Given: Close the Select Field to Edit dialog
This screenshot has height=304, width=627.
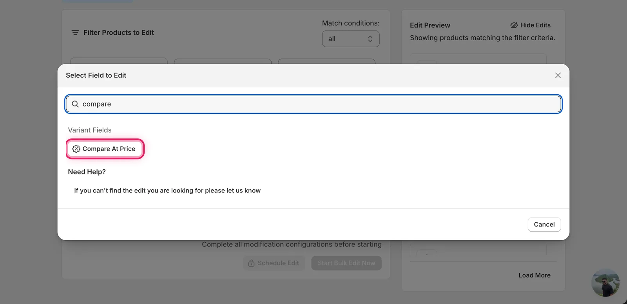Looking at the screenshot, I should tap(558, 76).
